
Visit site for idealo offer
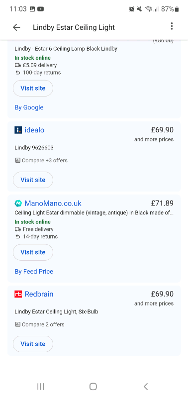coord(33,180)
